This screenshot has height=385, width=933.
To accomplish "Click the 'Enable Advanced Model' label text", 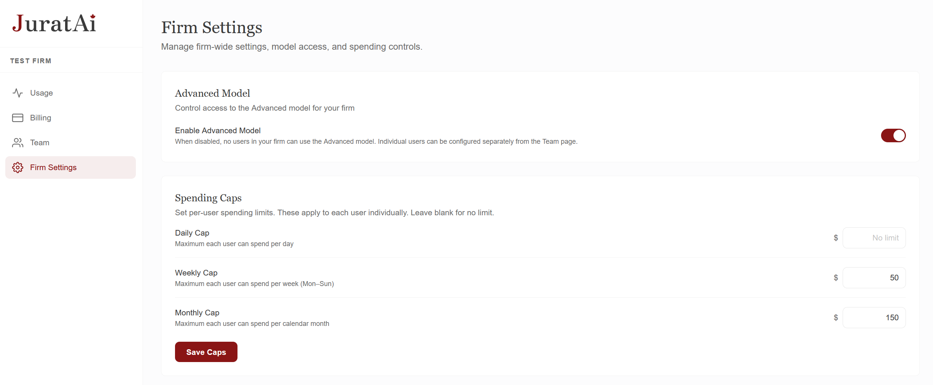I will point(218,131).
